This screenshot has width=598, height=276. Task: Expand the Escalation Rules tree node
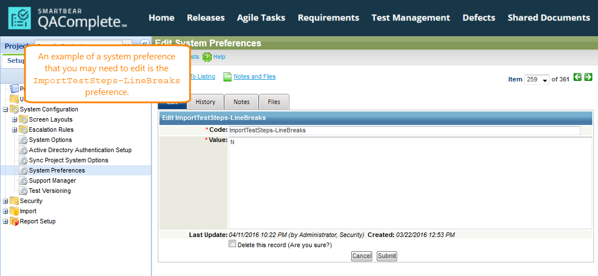15,130
